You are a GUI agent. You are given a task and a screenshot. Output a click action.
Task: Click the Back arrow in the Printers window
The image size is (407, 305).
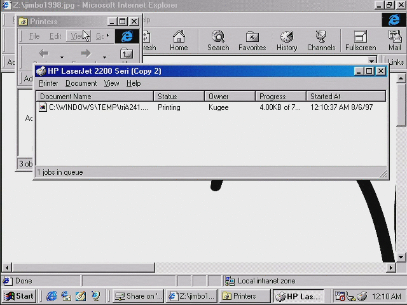[x=44, y=53]
